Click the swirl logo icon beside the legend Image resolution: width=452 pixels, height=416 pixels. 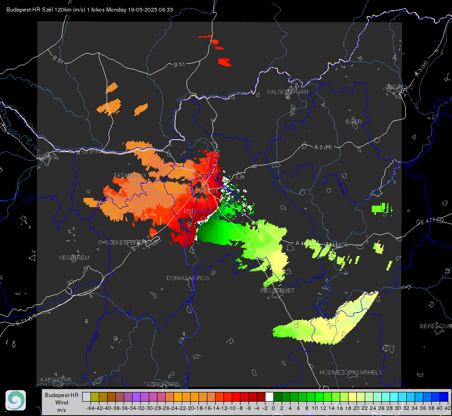(x=16, y=400)
